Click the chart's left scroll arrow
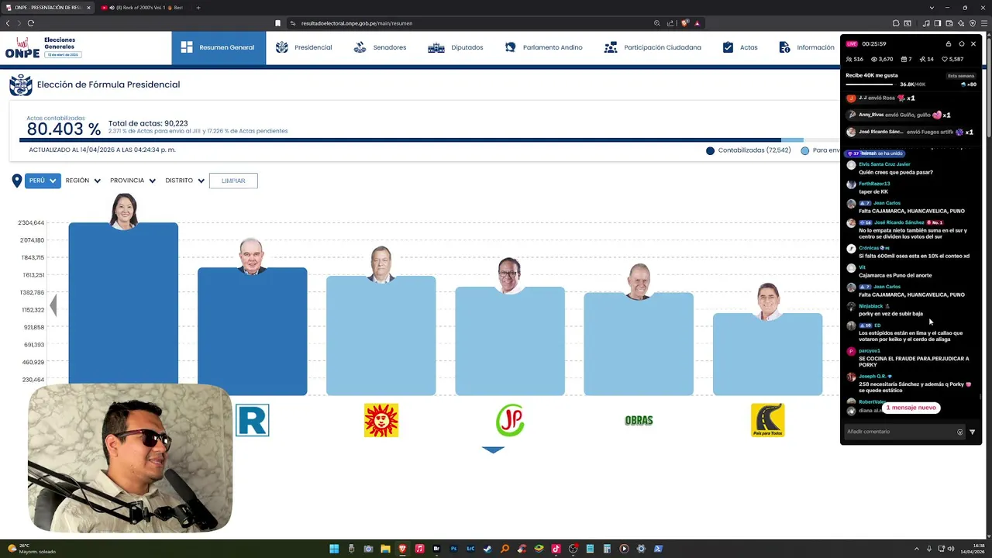Viewport: 992px width, 558px height. [53, 305]
